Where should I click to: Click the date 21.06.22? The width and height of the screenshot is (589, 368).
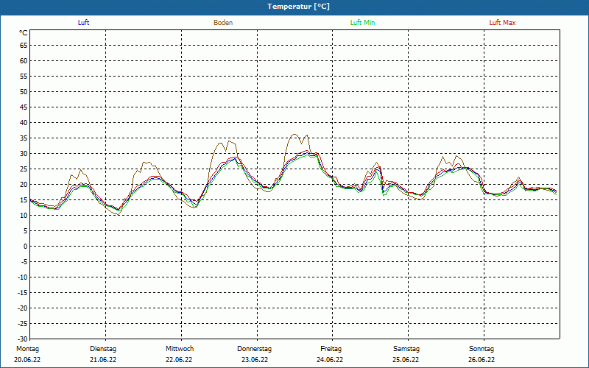(x=103, y=360)
